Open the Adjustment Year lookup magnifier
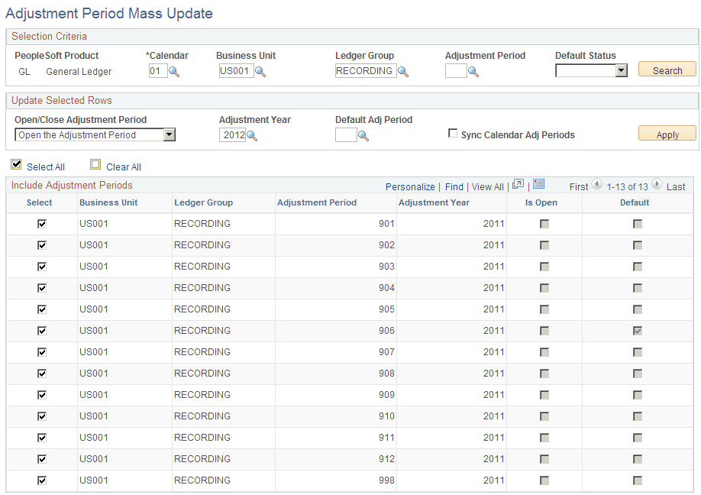Viewport: 701px width, 495px height. pos(252,134)
